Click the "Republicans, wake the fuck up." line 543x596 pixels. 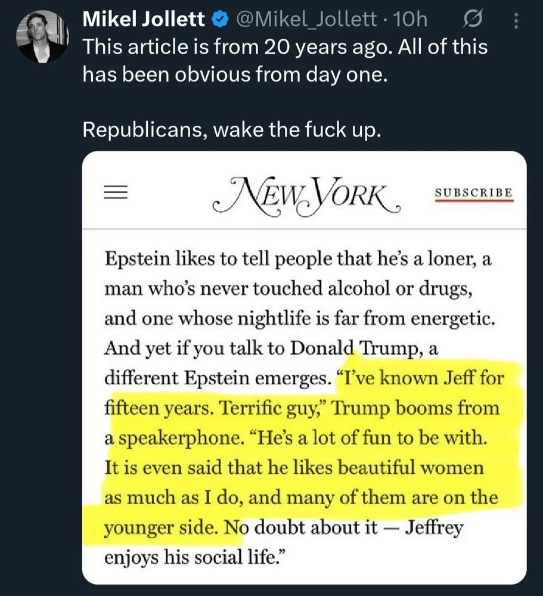pos(231,129)
